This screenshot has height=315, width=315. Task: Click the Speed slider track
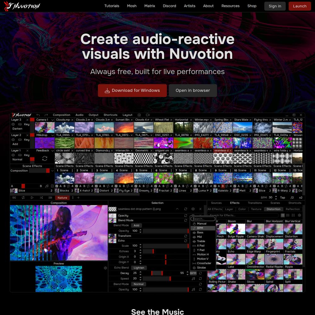point(166,279)
